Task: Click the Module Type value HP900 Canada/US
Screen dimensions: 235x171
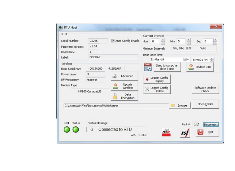Action: tap(90, 91)
